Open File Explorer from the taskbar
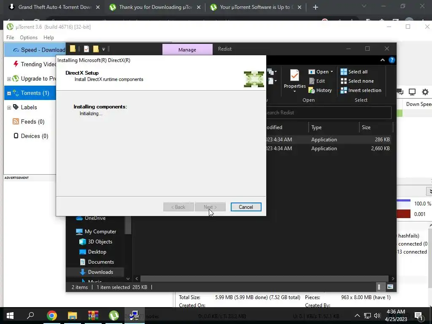 72,316
